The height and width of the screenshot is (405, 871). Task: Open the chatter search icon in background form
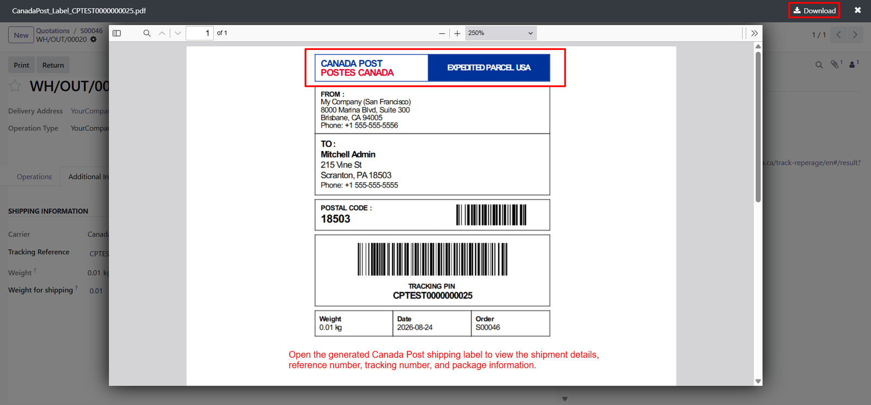819,65
